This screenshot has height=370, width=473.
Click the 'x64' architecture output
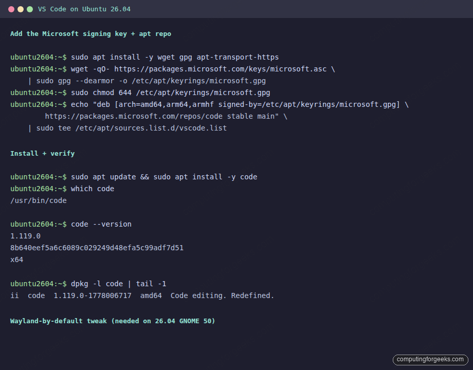[16, 260]
